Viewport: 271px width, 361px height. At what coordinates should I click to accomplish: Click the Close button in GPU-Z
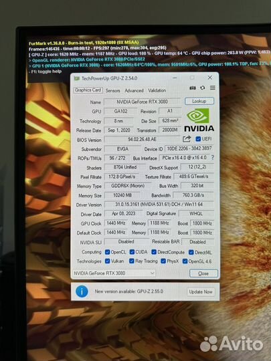[203, 273]
